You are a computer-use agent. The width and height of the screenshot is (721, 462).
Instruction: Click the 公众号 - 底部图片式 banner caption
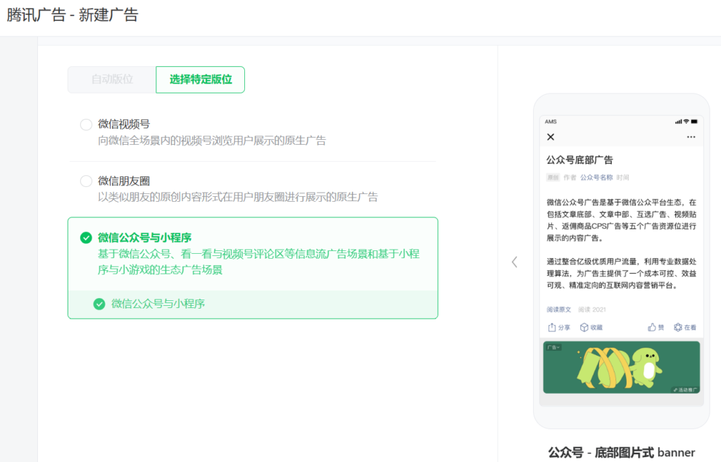(622, 452)
